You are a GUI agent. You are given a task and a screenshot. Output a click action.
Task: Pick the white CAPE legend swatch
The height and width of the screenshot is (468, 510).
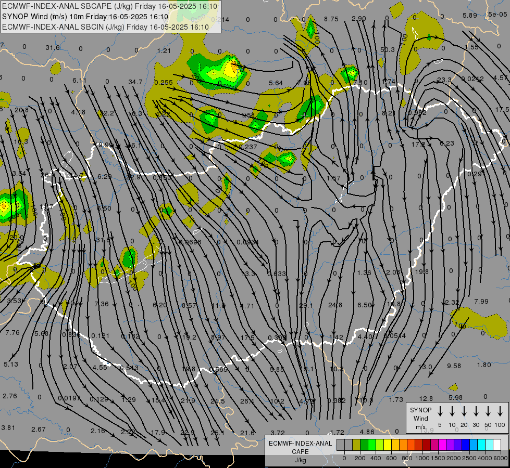pyautogui.click(x=497, y=445)
